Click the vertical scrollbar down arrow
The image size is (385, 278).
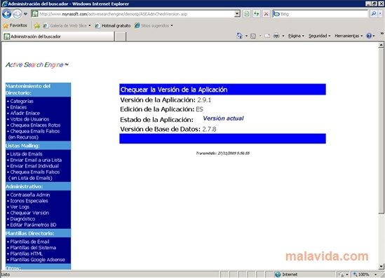[x=381, y=266]
